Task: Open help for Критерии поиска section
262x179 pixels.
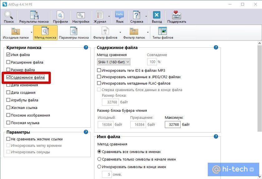Action: pos(86,47)
